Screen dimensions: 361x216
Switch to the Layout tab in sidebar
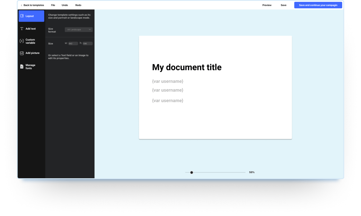pos(30,16)
